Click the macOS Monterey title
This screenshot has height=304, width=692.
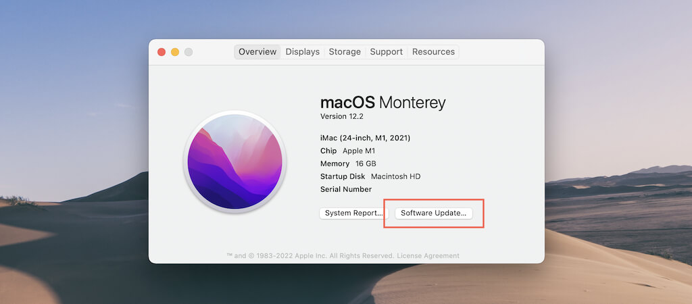tap(382, 102)
